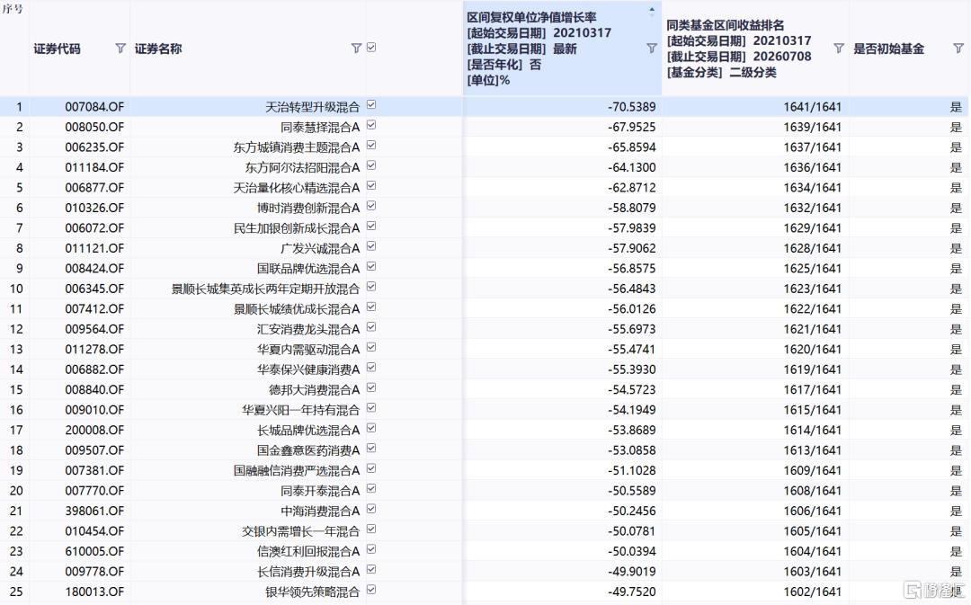This screenshot has width=971, height=605.
Task: Select row 007084.OF security code
Action: [x=94, y=107]
